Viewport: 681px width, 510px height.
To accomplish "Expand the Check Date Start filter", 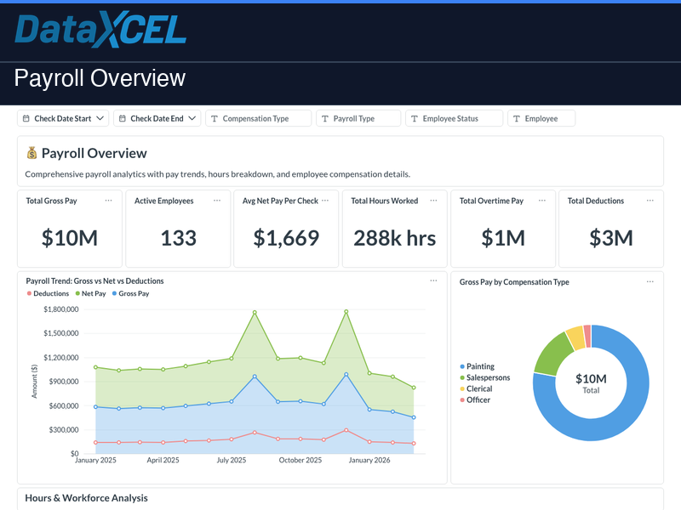I will click(63, 118).
